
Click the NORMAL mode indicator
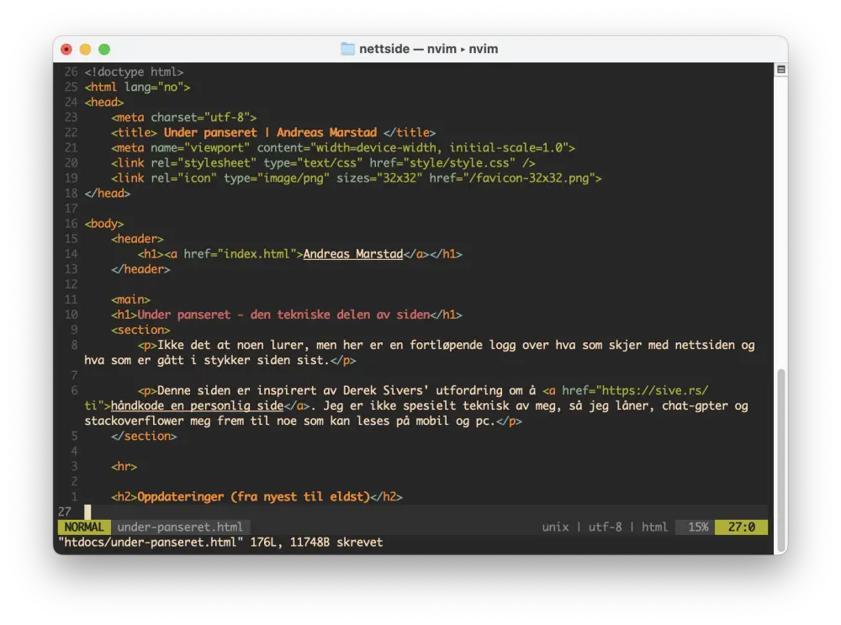coord(84,527)
